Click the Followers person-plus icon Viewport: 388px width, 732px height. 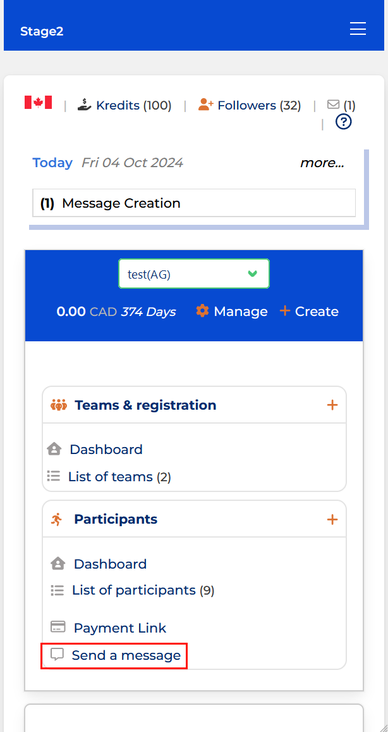tap(205, 104)
